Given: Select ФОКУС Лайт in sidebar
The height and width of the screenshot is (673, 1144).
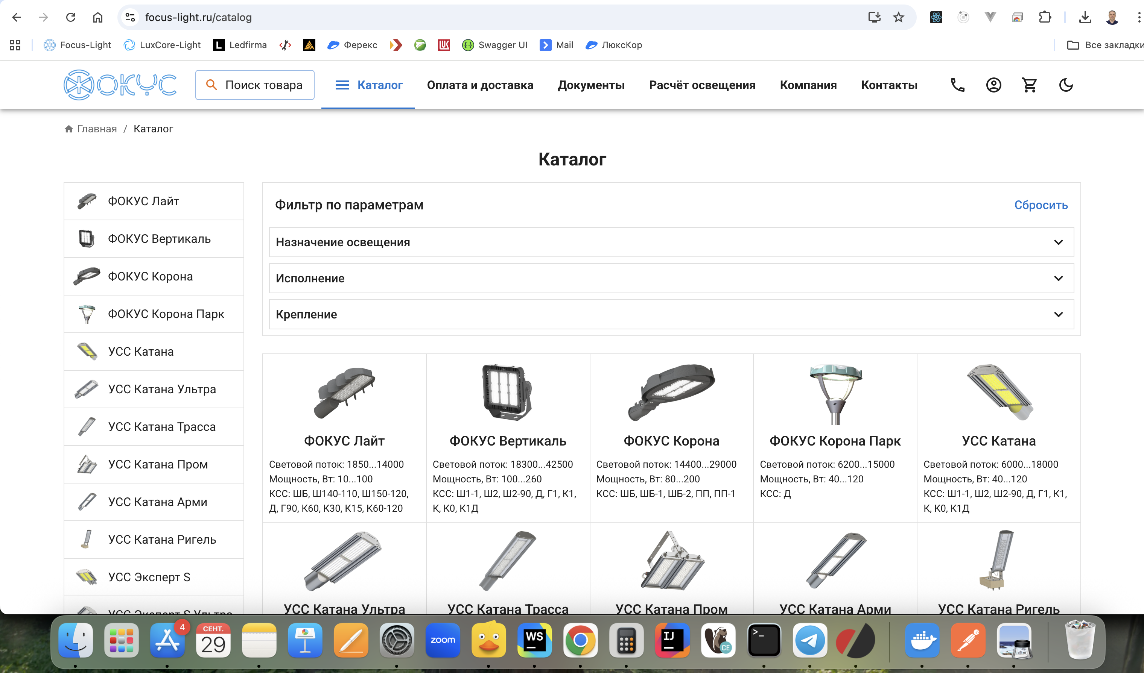Looking at the screenshot, I should pyautogui.click(x=154, y=201).
